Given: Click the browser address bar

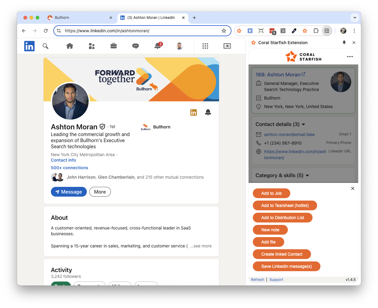Looking at the screenshot, I should [x=140, y=31].
